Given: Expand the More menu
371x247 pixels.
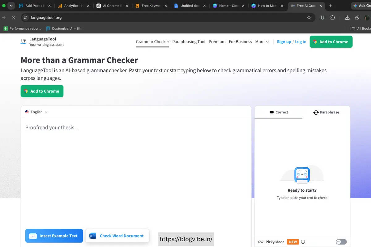Looking at the screenshot, I should pyautogui.click(x=262, y=42).
